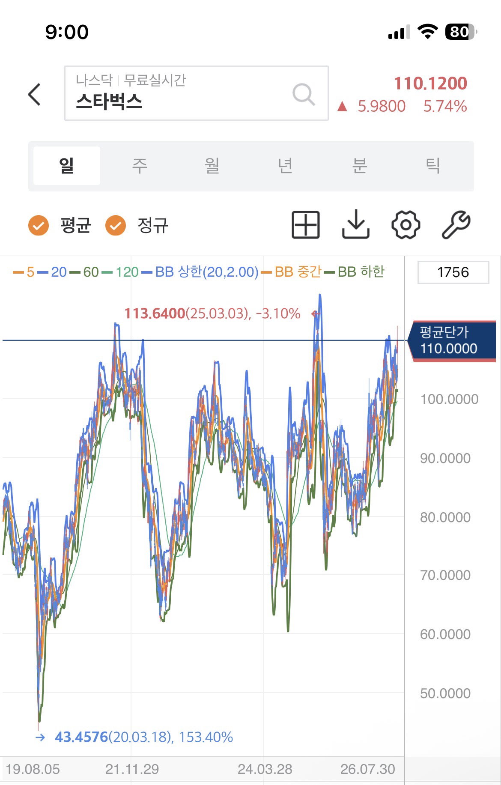Switch to the 주 weekly tab
The image size is (501, 785).
[x=140, y=166]
